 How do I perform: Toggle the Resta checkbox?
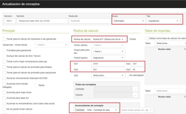[36, 85]
